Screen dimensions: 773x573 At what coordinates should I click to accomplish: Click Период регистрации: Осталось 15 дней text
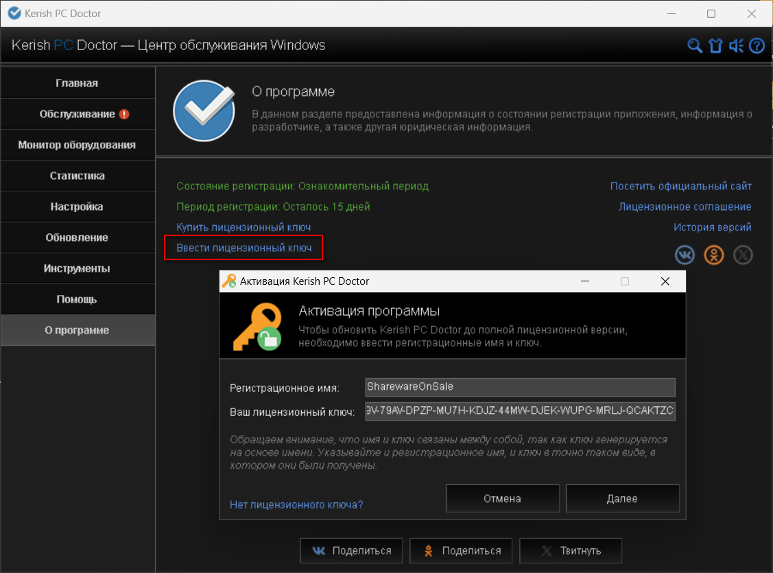point(273,207)
